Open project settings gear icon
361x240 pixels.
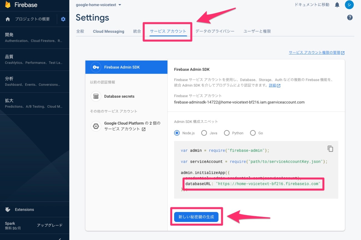(63, 19)
